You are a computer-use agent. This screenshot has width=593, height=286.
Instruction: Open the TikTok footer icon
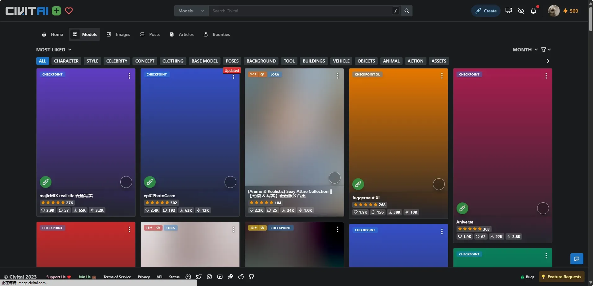pos(230,277)
